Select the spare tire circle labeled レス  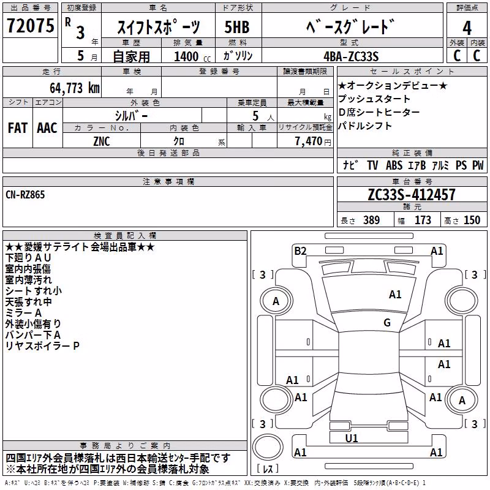268,447
